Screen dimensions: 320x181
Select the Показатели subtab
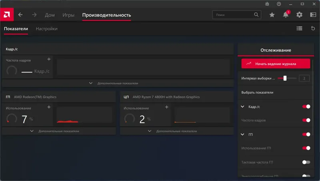(16, 29)
